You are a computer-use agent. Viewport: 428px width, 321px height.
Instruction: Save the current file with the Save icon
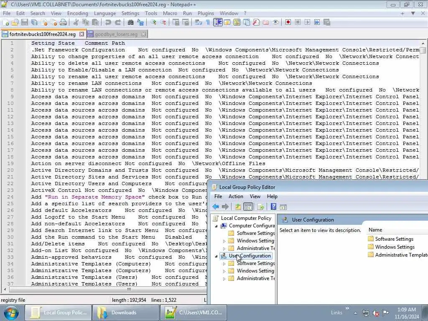(x=25, y=23)
